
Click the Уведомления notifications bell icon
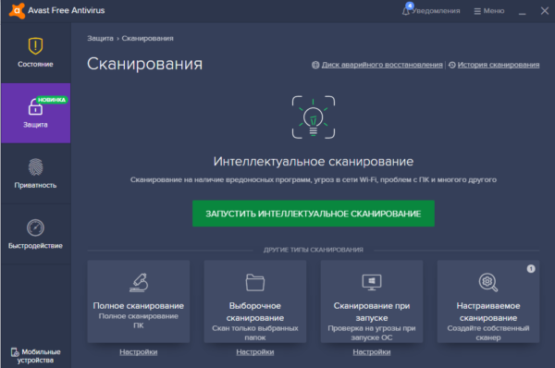(x=406, y=11)
